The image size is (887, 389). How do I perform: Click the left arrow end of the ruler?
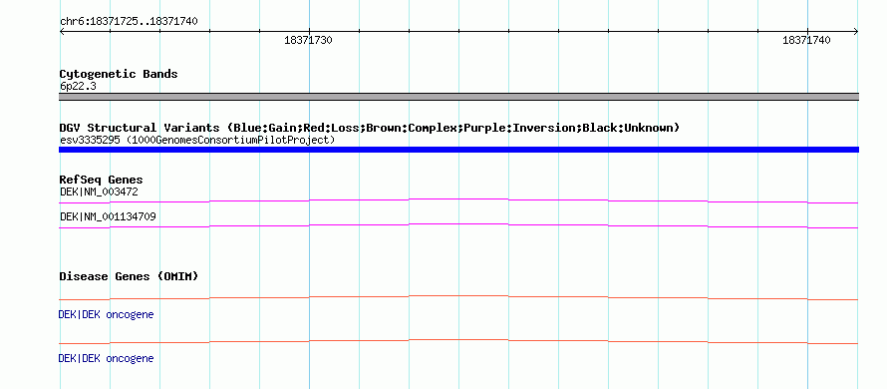click(x=62, y=32)
